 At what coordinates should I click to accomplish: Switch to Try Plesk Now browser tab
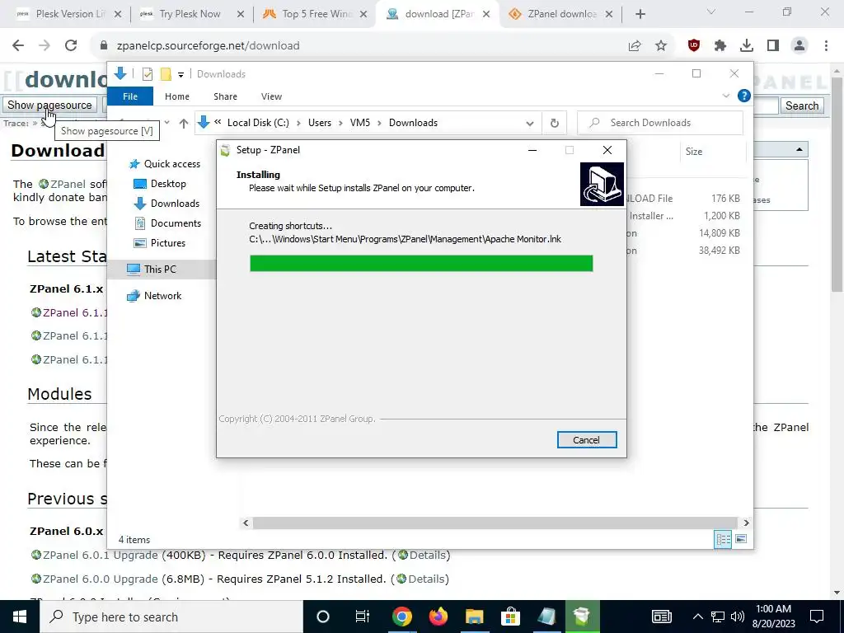(191, 14)
